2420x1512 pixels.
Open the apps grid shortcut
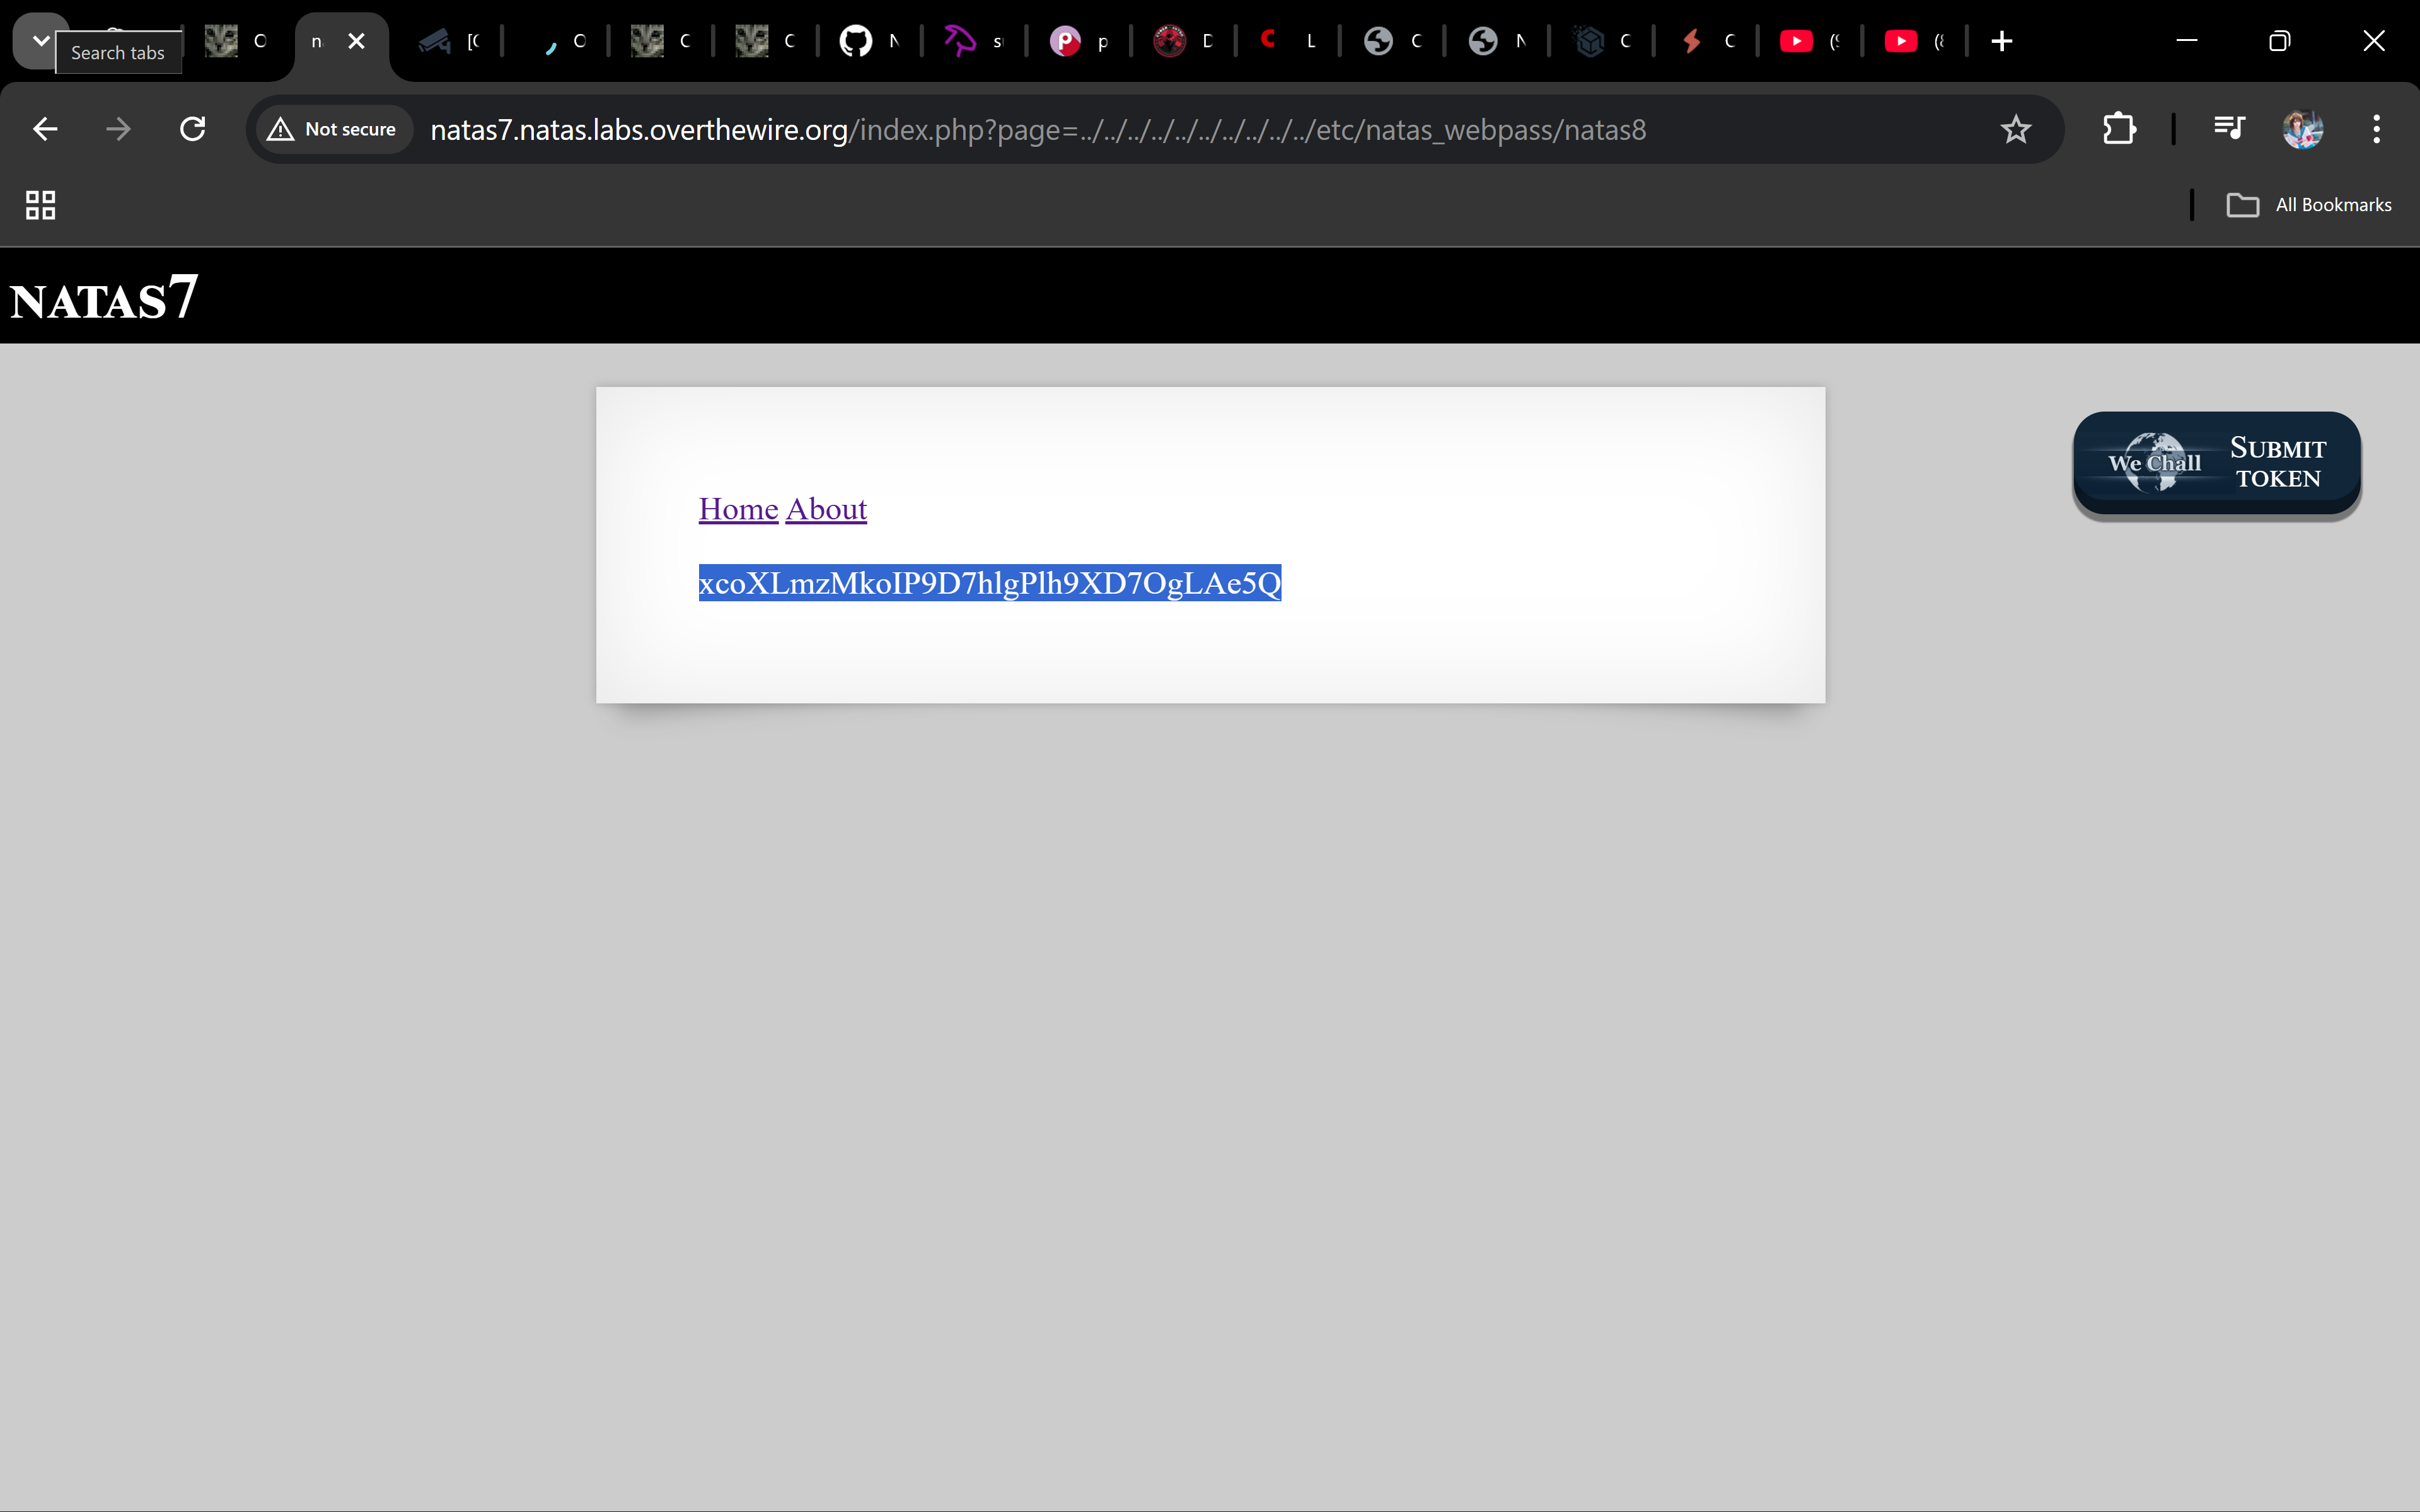click(40, 205)
